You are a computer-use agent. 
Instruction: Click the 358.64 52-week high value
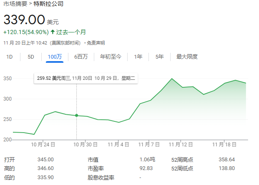[x=227, y=160]
